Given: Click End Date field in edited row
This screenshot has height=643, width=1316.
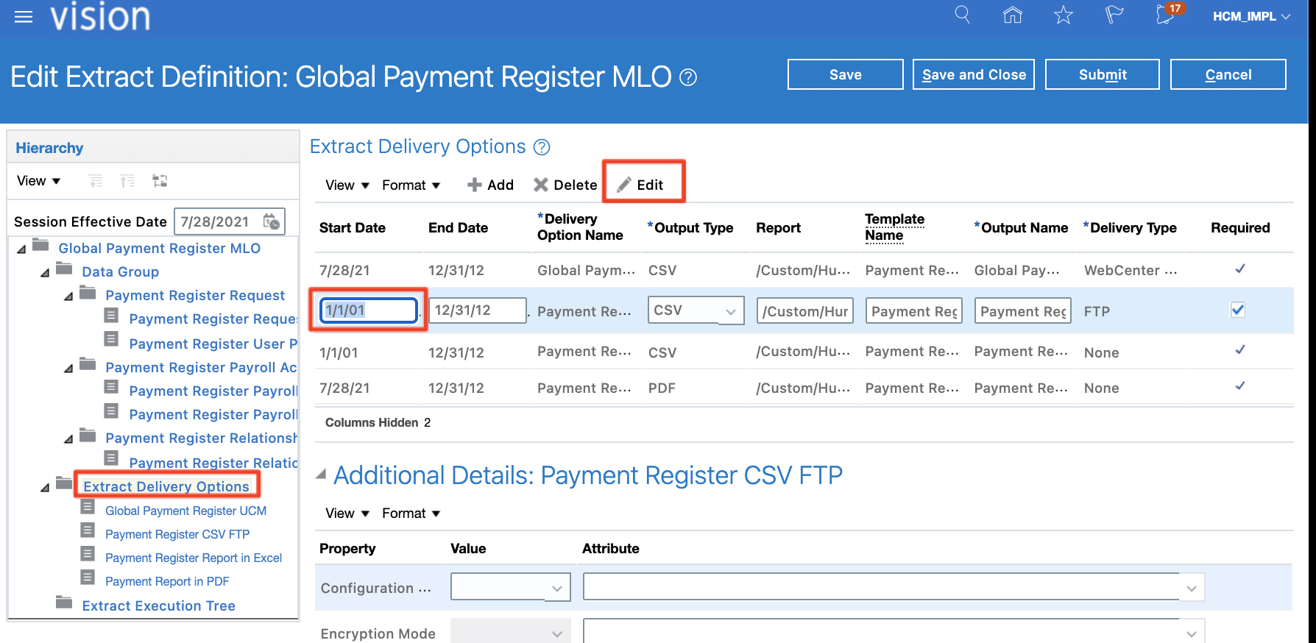Looking at the screenshot, I should point(478,310).
